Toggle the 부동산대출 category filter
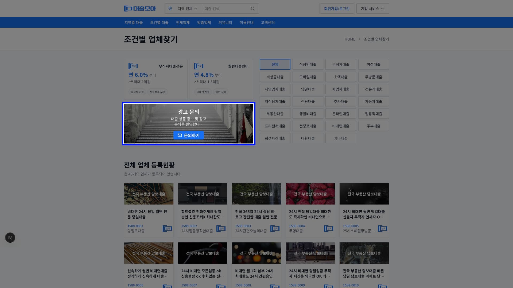 tap(275, 114)
